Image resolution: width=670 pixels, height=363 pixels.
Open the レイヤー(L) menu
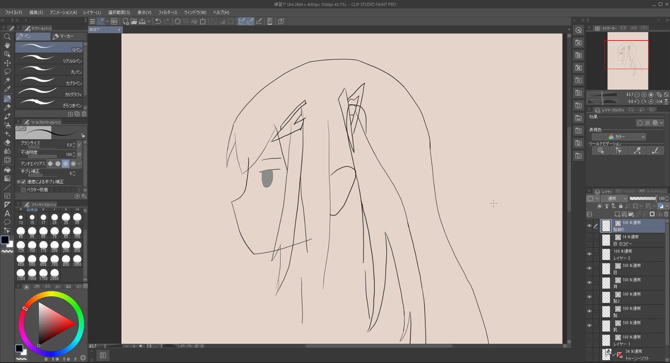[92, 12]
